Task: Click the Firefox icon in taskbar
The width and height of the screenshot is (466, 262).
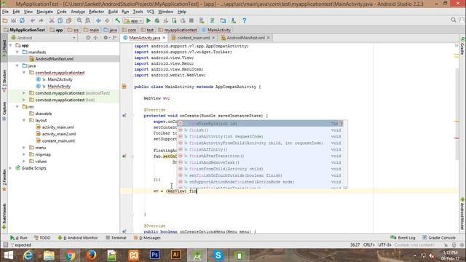Action: 91,255
